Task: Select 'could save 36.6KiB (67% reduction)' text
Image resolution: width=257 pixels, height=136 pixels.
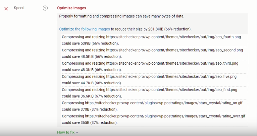Action: [92, 96]
